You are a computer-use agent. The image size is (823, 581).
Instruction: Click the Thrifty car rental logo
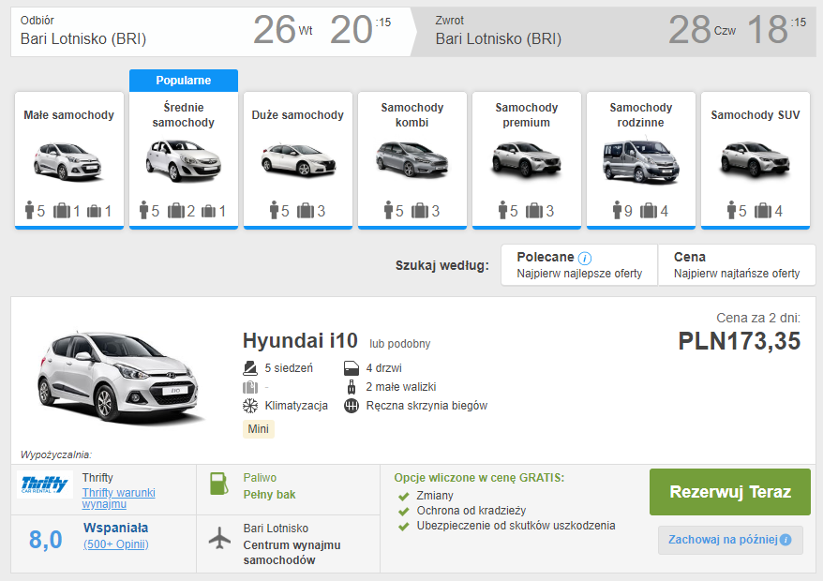coord(45,485)
